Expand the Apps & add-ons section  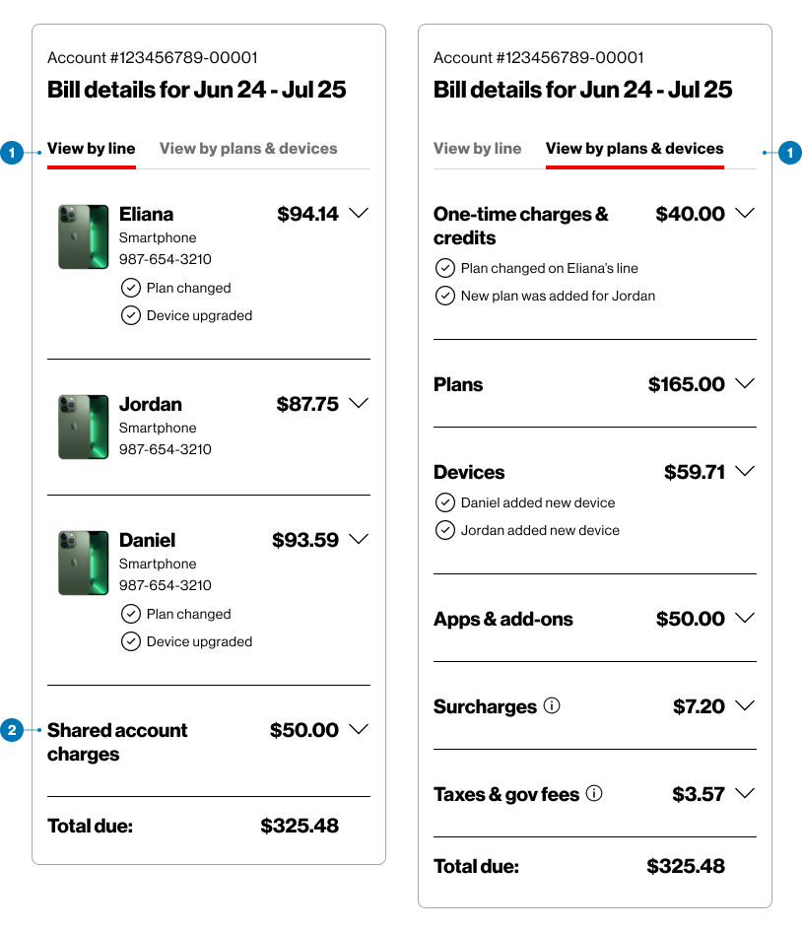click(x=745, y=619)
